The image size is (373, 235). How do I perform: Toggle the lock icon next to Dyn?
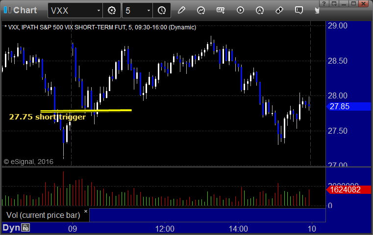click(25, 228)
